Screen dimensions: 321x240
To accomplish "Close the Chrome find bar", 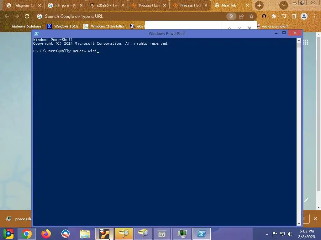I will click(249, 28).
